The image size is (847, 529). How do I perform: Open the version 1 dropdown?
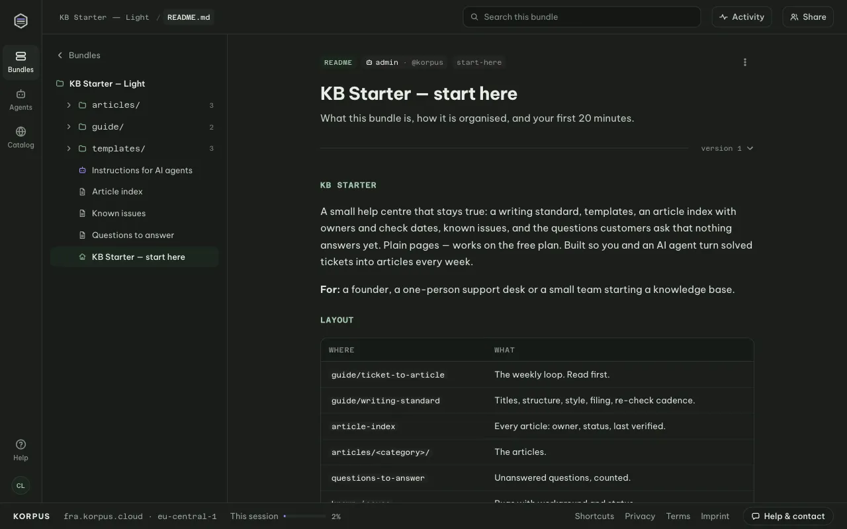[727, 148]
